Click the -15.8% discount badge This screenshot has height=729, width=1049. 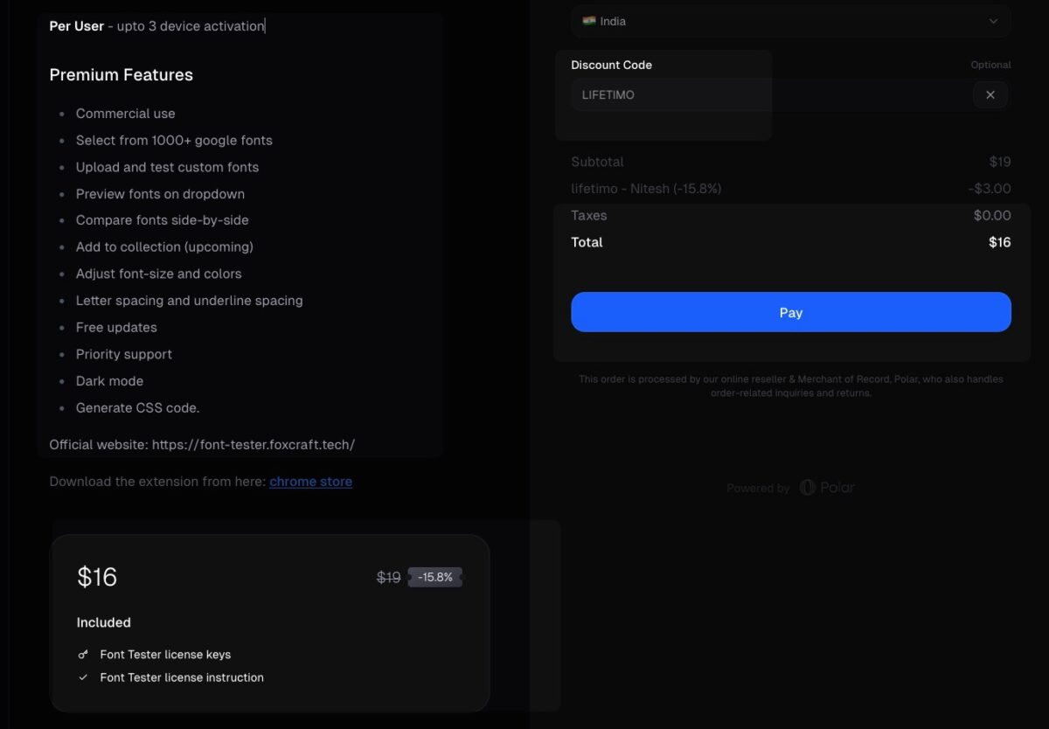tap(435, 577)
